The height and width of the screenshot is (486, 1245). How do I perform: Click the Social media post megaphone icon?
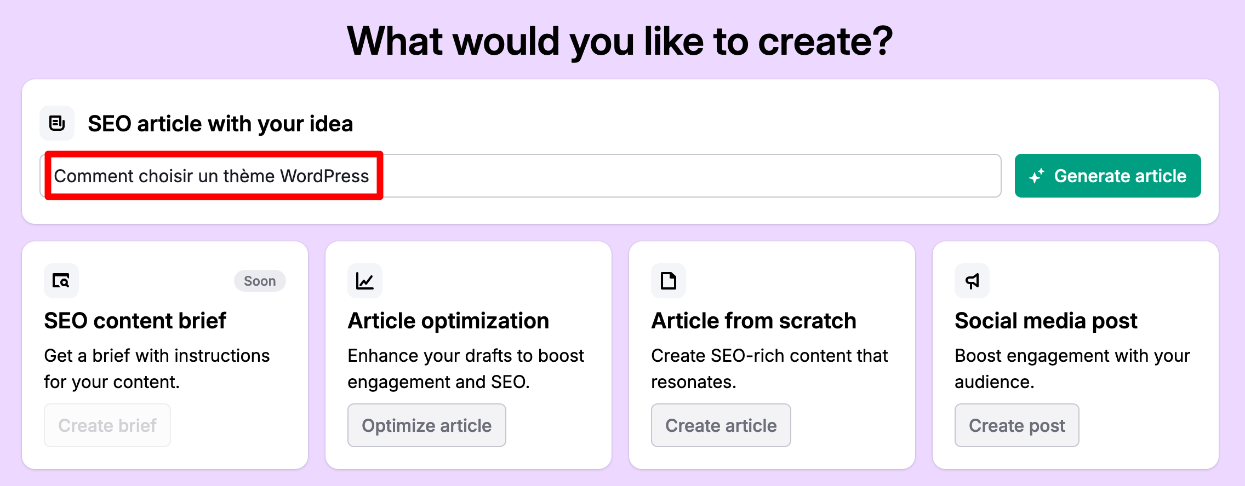[x=972, y=281]
